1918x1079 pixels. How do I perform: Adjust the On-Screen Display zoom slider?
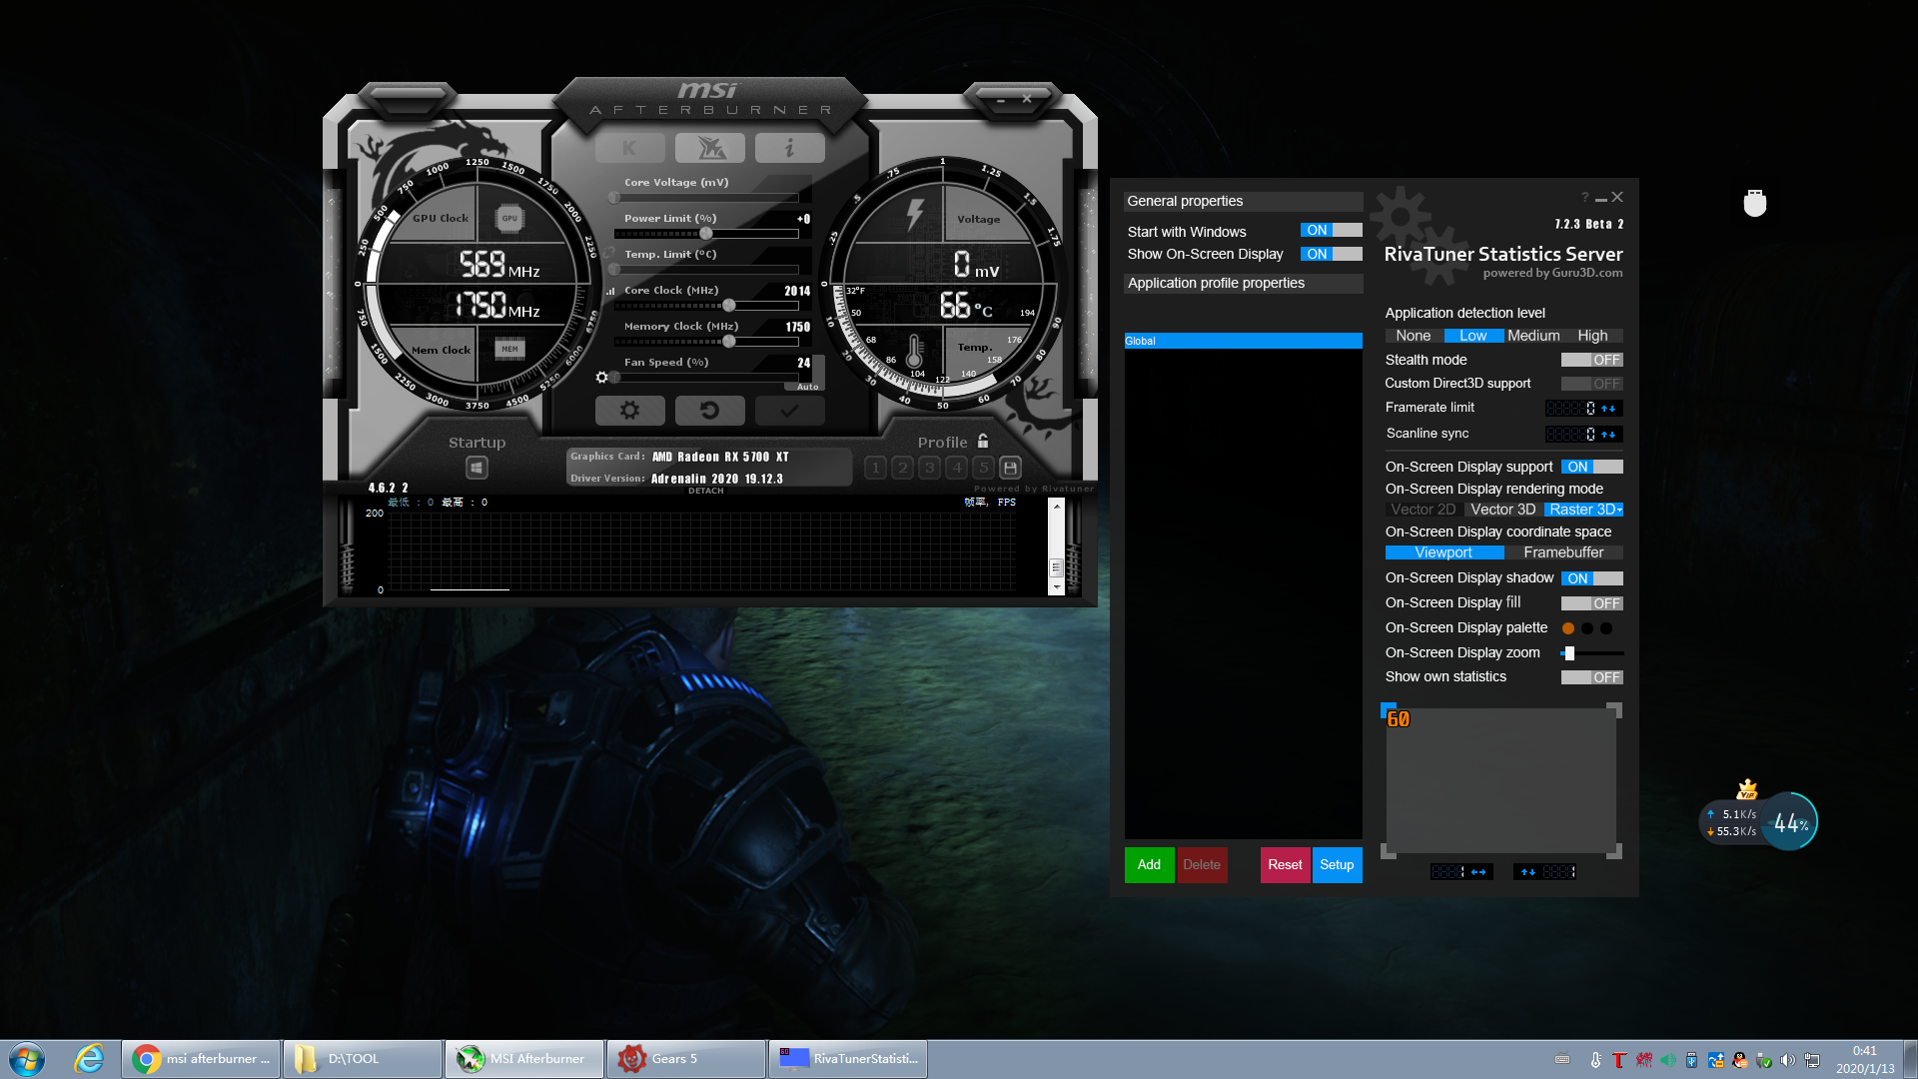1592,653
